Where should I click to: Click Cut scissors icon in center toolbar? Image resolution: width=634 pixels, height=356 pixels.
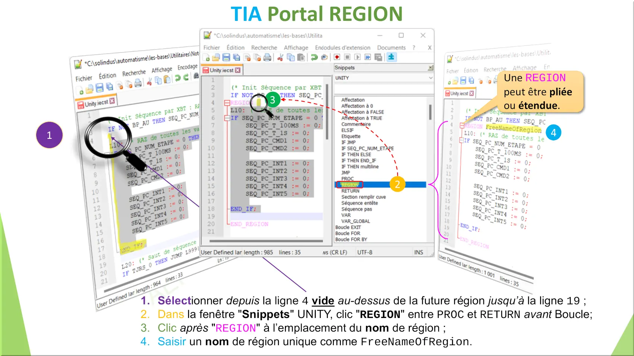[x=280, y=57]
